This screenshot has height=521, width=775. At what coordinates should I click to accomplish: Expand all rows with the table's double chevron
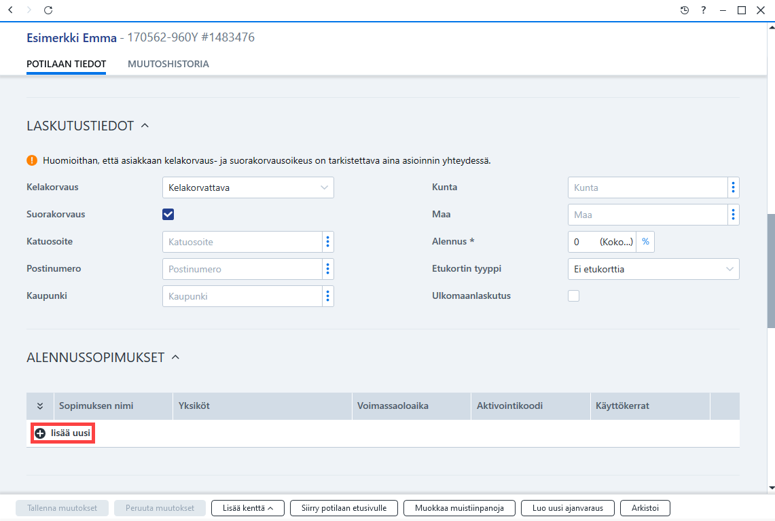[40, 406]
